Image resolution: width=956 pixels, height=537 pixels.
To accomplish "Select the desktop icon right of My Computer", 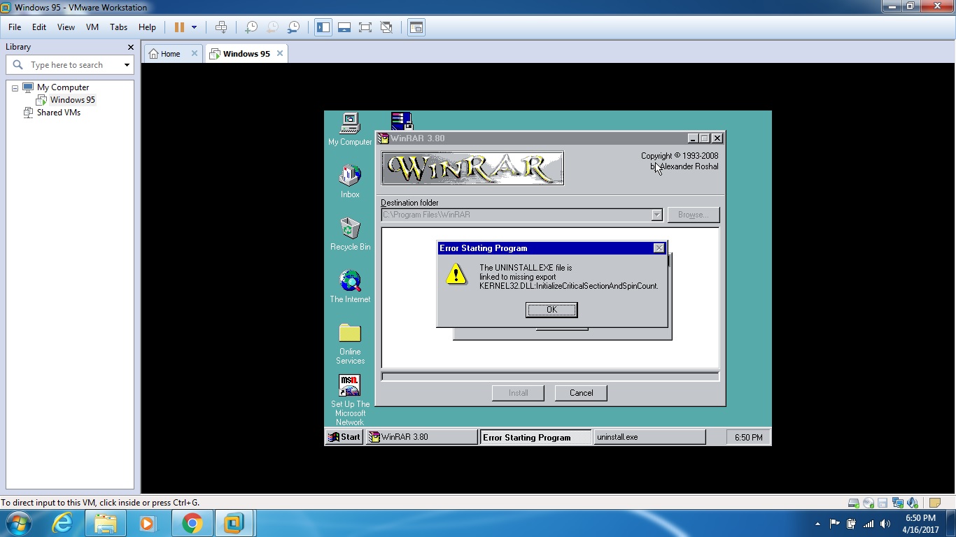I will pos(402,121).
